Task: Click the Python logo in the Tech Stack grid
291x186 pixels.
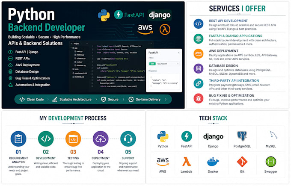Action: (x=163, y=136)
